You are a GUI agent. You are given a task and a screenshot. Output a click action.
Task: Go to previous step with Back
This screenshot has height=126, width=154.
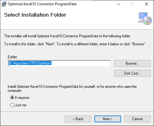(x=78, y=119)
